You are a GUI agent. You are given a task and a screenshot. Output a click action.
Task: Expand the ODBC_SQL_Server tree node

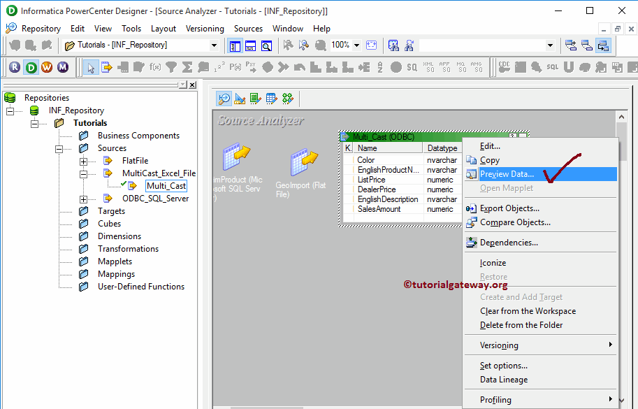84,199
